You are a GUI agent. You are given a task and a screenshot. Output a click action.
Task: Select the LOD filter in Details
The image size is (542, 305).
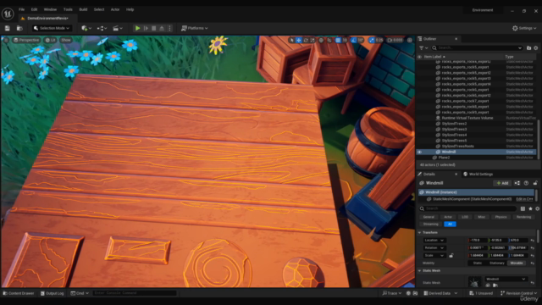(465, 217)
